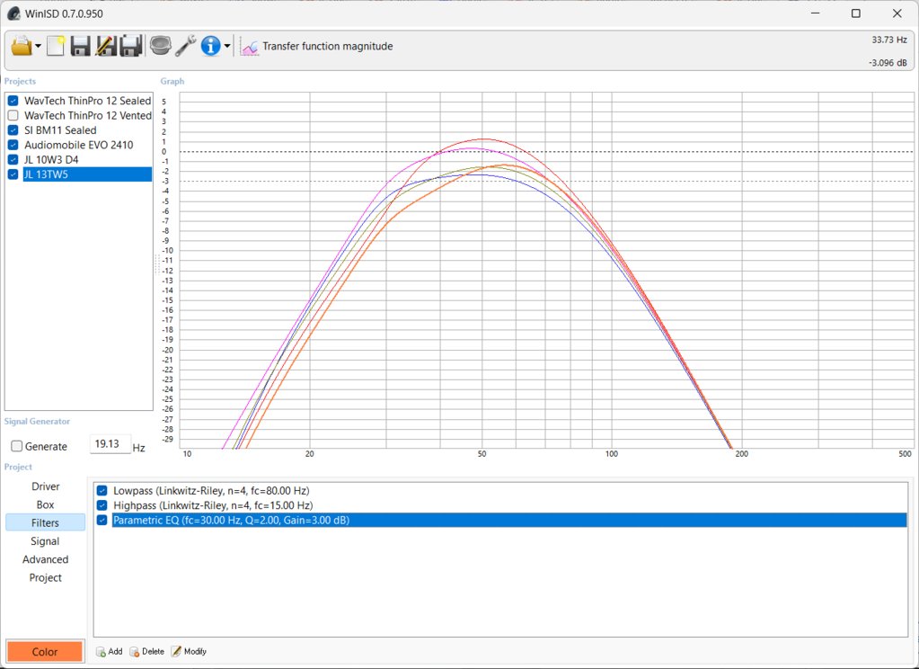This screenshot has height=669, width=919.
Task: Click the panel splitter grip beside the graph
Action: 157,264
